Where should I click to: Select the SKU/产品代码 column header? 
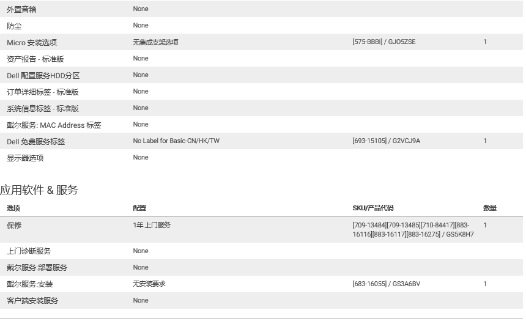pos(373,208)
